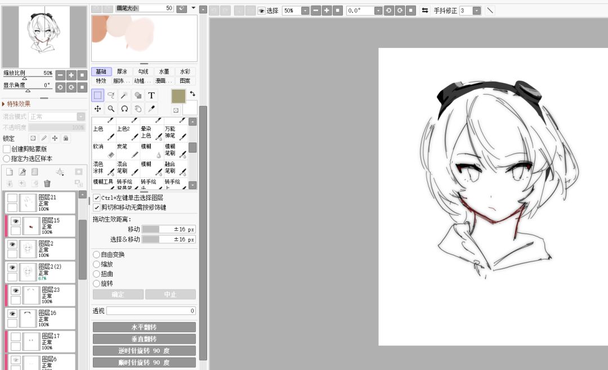Switch to the 厚涂 brush tab
608x370 pixels.
122,72
